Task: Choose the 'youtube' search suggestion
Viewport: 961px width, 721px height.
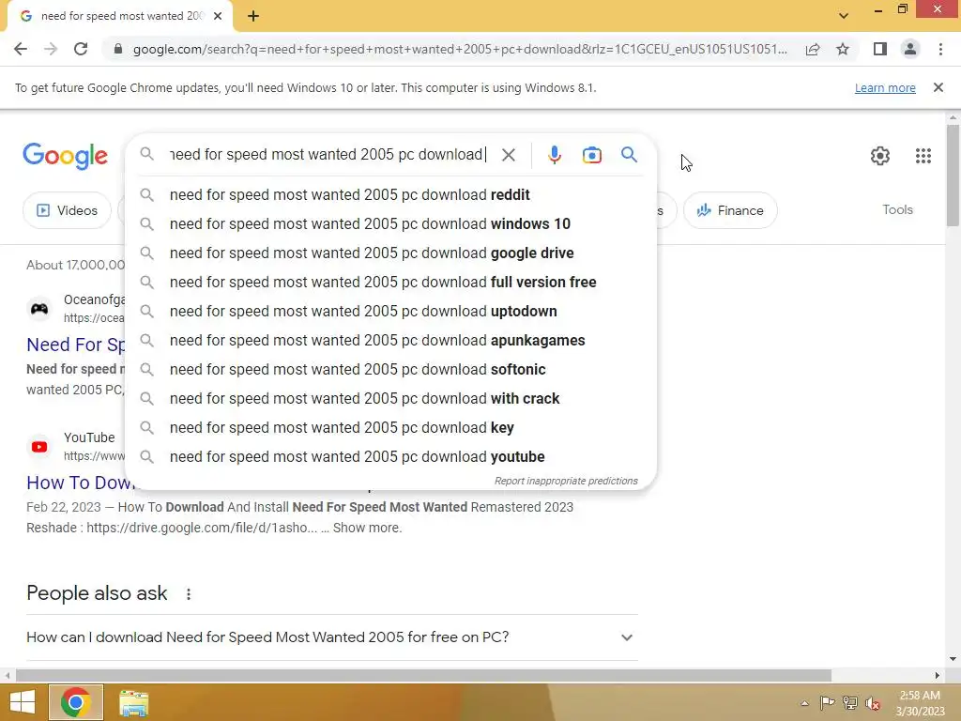Action: (x=390, y=457)
